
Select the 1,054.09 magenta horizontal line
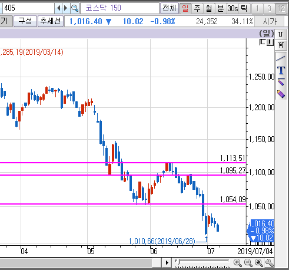123,204
